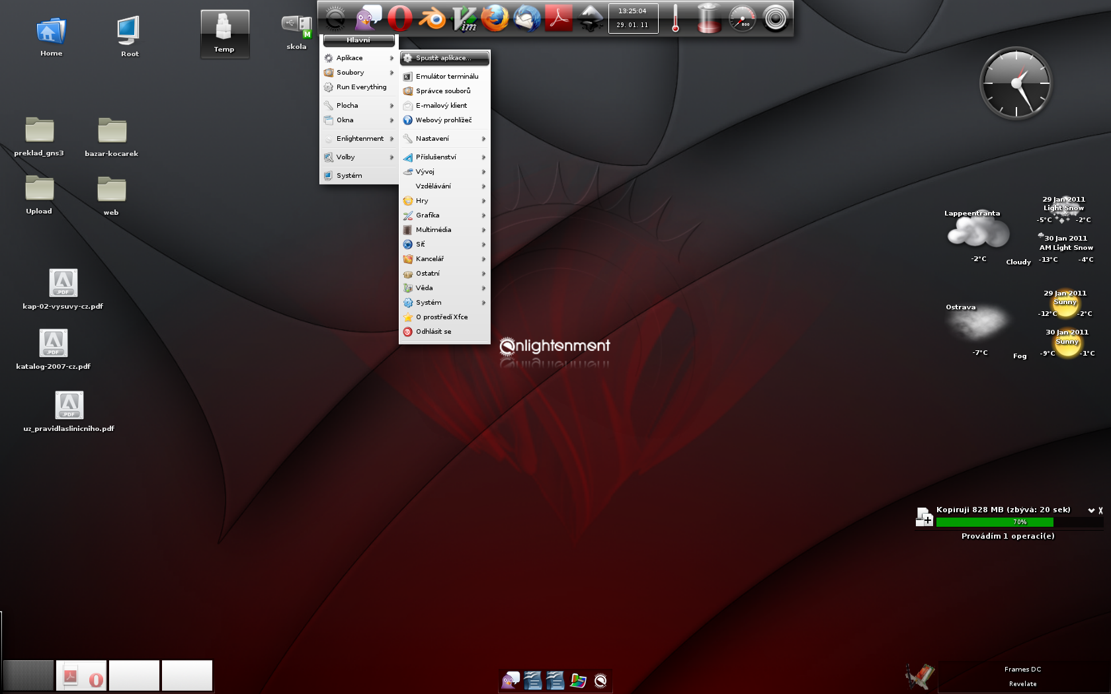Click the analog clock gadget
Viewport: 1111px width, 694px height.
(x=1016, y=83)
